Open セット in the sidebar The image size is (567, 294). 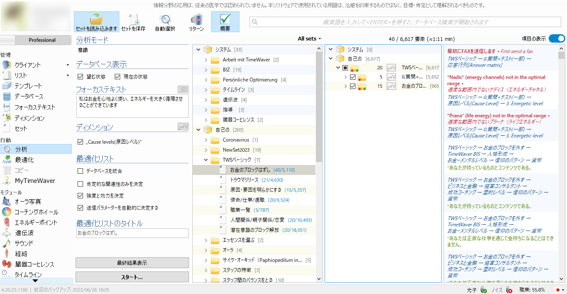[21, 129]
